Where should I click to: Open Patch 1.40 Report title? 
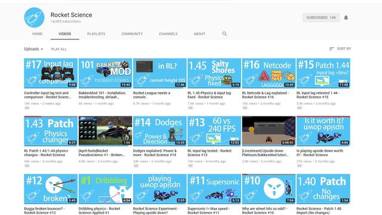[x=319, y=211]
